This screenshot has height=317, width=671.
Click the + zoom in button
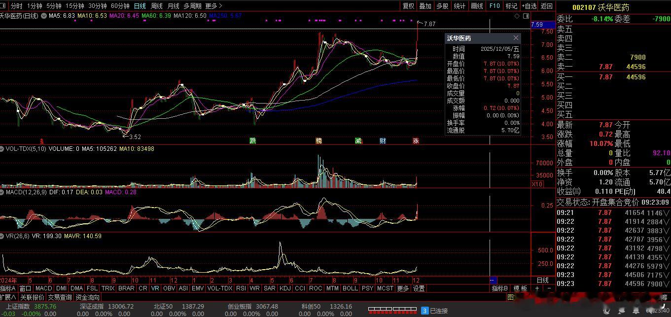[x=537, y=288]
